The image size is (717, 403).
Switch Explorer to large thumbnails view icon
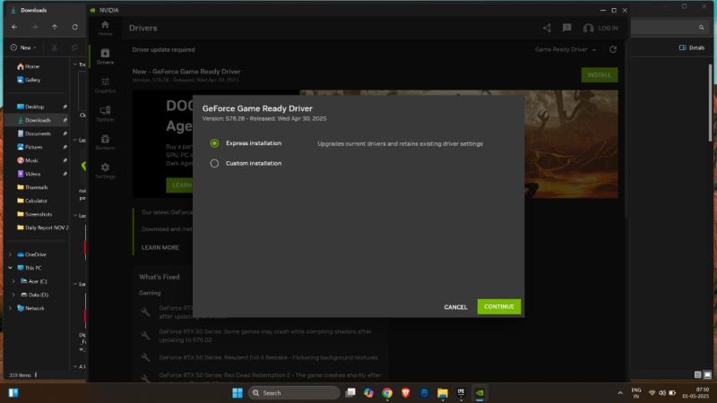tap(707, 374)
